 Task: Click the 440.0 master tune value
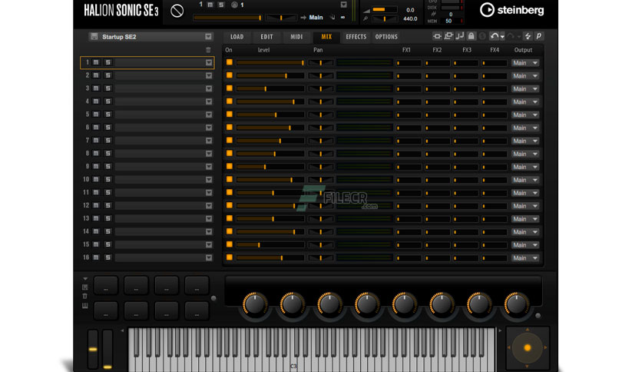(410, 18)
